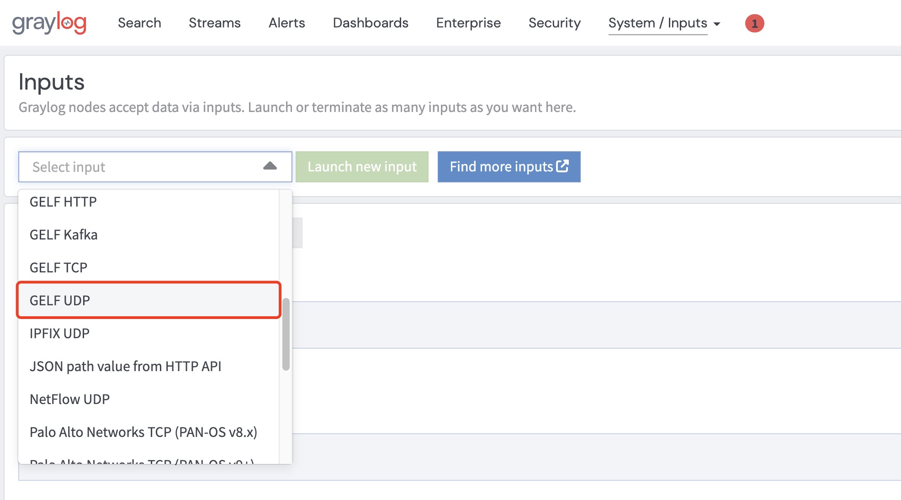The height and width of the screenshot is (500, 901).
Task: Choose IPFIX UDP input
Action: tap(59, 333)
